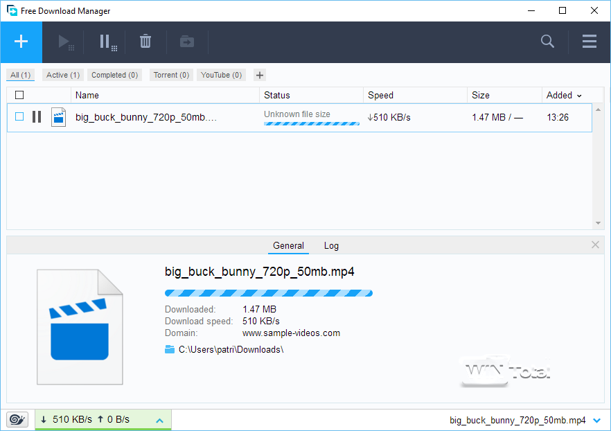Toggle snail mode icon in status bar
611x431 pixels.
point(17,419)
